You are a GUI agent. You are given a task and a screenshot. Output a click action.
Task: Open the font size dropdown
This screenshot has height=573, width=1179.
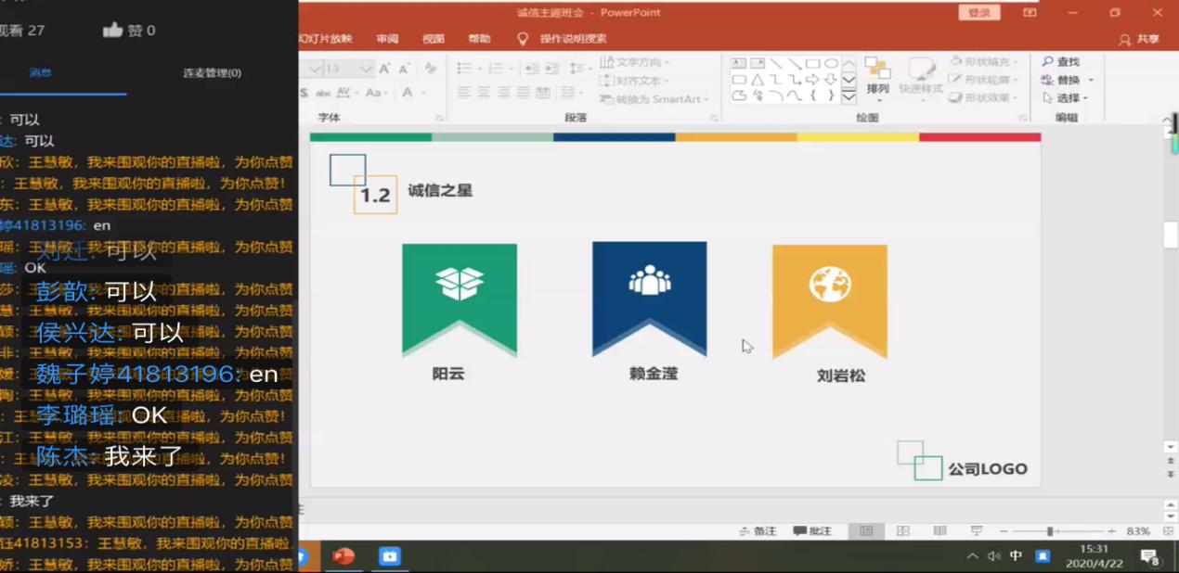(x=366, y=69)
